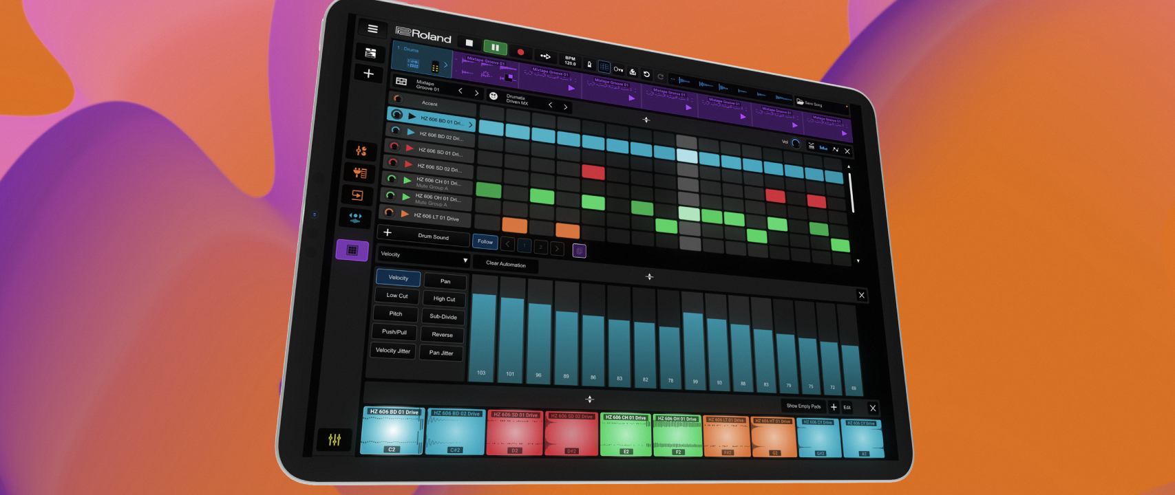The image size is (1175, 495).
Task: Toggle the snap grid icon
Action: point(604,67)
